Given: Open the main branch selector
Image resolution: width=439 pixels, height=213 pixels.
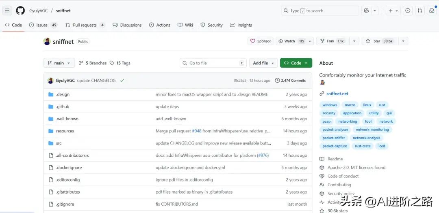Looking at the screenshot, I should [59, 63].
